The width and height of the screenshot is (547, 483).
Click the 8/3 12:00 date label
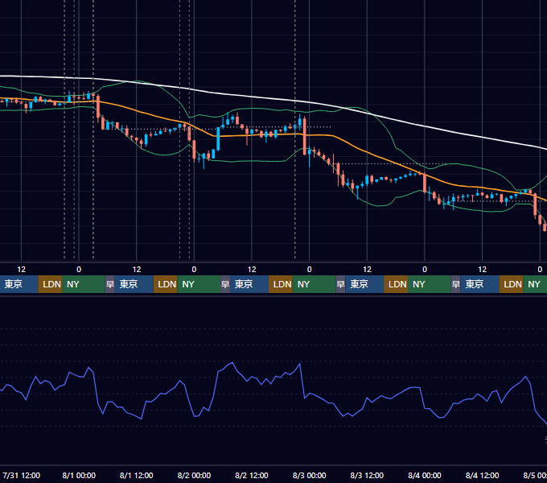coord(367,475)
